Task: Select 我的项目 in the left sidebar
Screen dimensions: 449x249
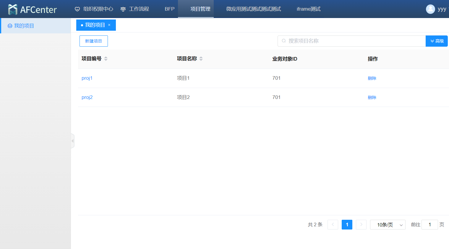Action: pyautogui.click(x=24, y=26)
